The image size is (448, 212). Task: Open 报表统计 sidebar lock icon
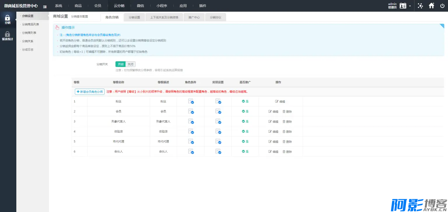[x=8, y=34]
